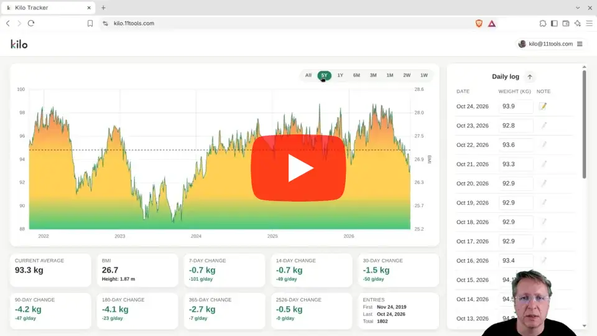Add note for Oct 18, 2026
Image resolution: width=597 pixels, height=336 pixels.
click(x=544, y=222)
